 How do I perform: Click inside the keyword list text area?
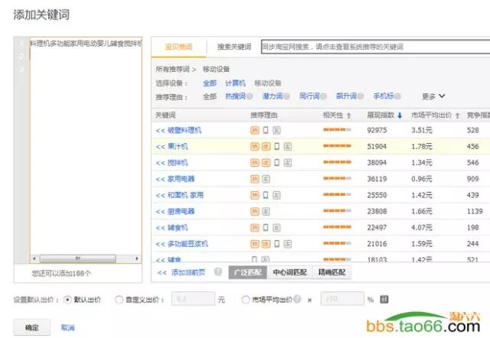coord(86,150)
